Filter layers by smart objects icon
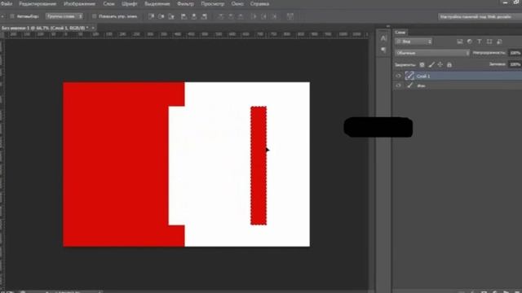 pos(499,42)
